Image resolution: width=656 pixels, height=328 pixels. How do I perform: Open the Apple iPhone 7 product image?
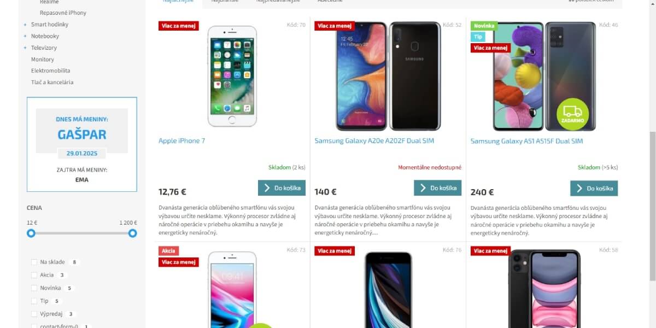(232, 77)
